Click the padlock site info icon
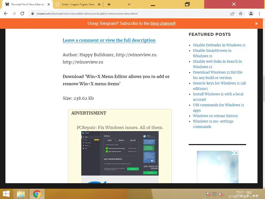Image resolution: width=265 pixels, height=199 pixels. [x=32, y=13]
